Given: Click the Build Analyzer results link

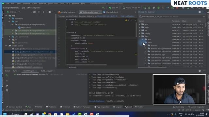Looking at the screenshot, I should pos(97,101).
